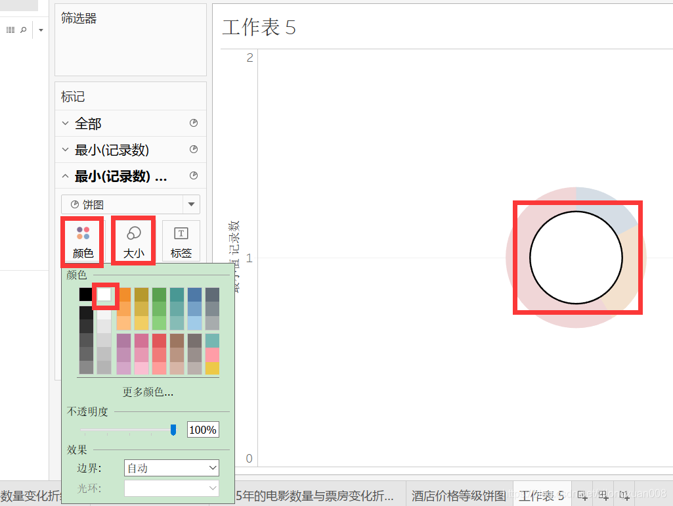
Task: Click the vertical axis title 记录数
Action: [234, 239]
